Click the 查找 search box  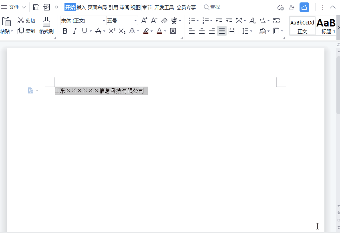pos(212,7)
